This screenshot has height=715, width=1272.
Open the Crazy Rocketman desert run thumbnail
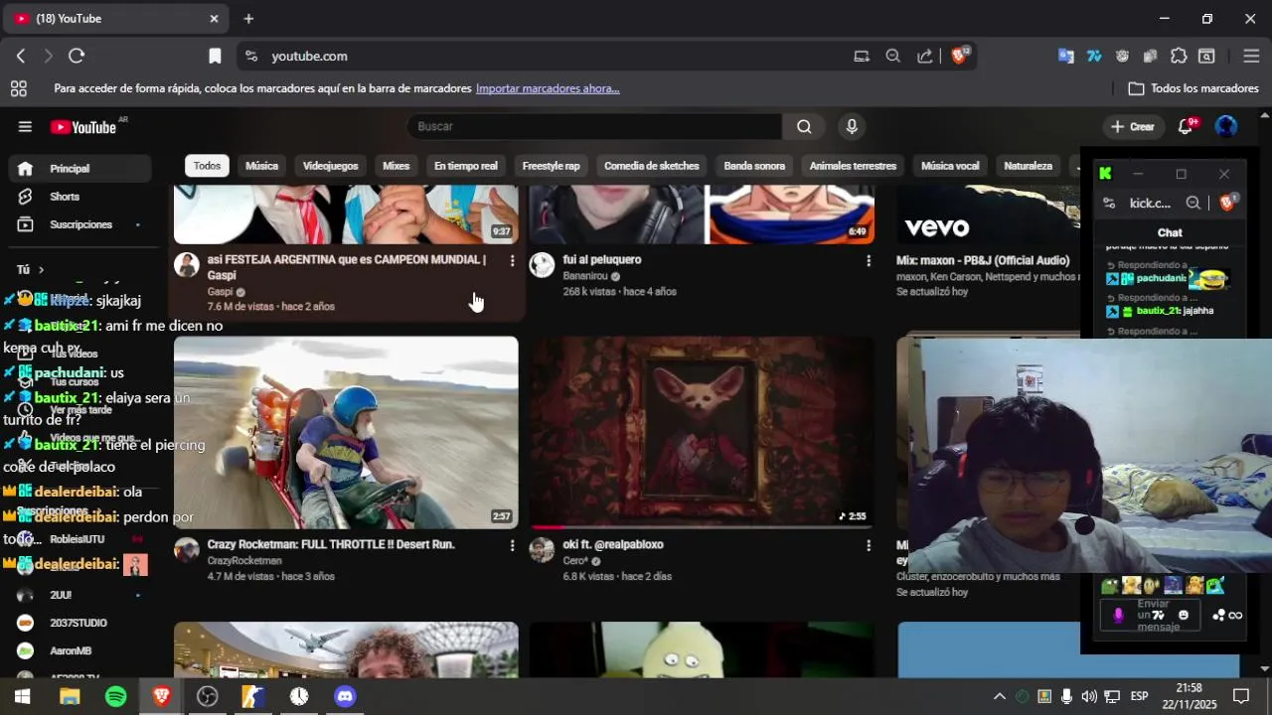point(346,432)
